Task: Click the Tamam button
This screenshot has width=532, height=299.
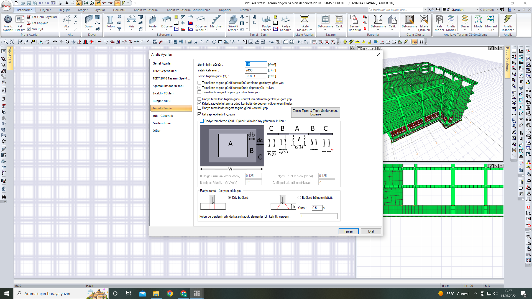Action: [349, 231]
